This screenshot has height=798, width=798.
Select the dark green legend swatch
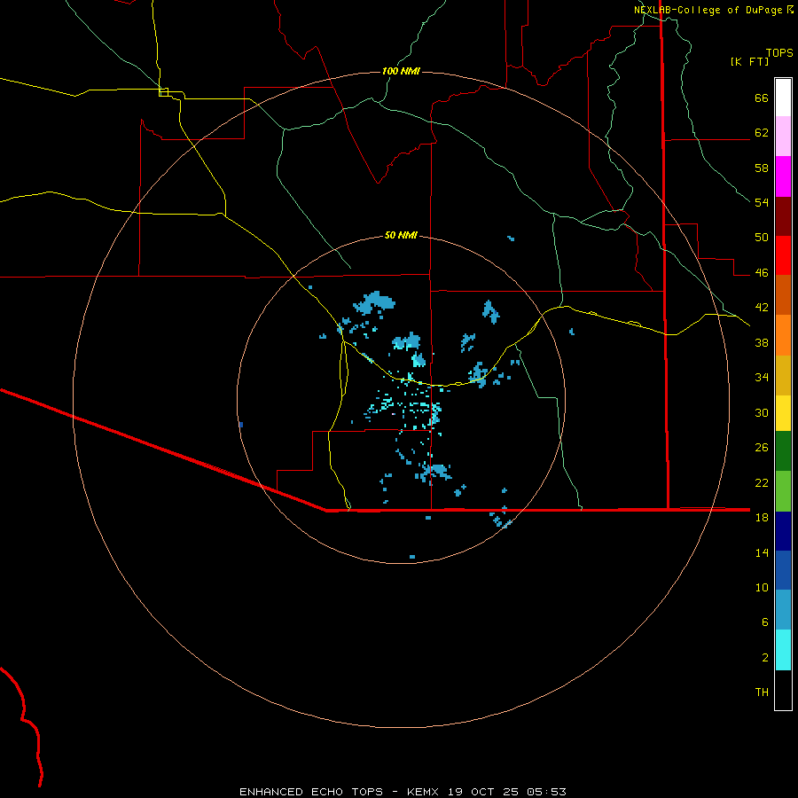pyautogui.click(x=783, y=451)
